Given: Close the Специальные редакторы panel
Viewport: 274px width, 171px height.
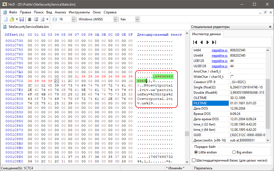Looking at the screenshot, I should pyautogui.click(x=270, y=27).
